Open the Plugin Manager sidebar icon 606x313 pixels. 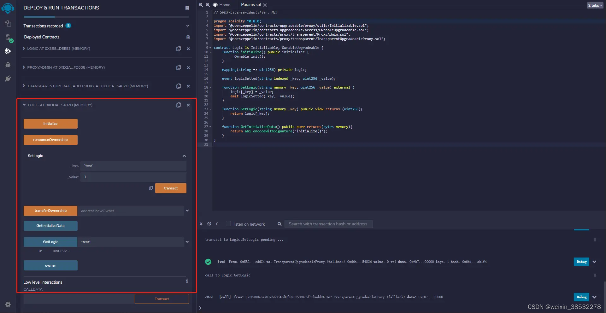pos(8,78)
